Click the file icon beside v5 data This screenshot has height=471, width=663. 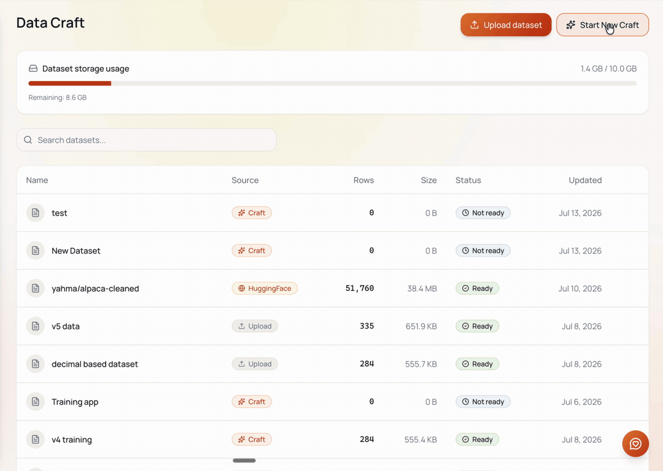(x=36, y=326)
